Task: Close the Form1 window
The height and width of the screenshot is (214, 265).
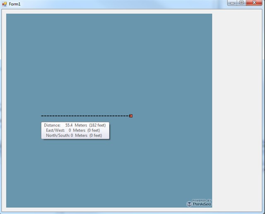Action: coord(254,3)
